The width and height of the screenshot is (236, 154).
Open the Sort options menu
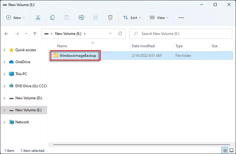point(132,18)
